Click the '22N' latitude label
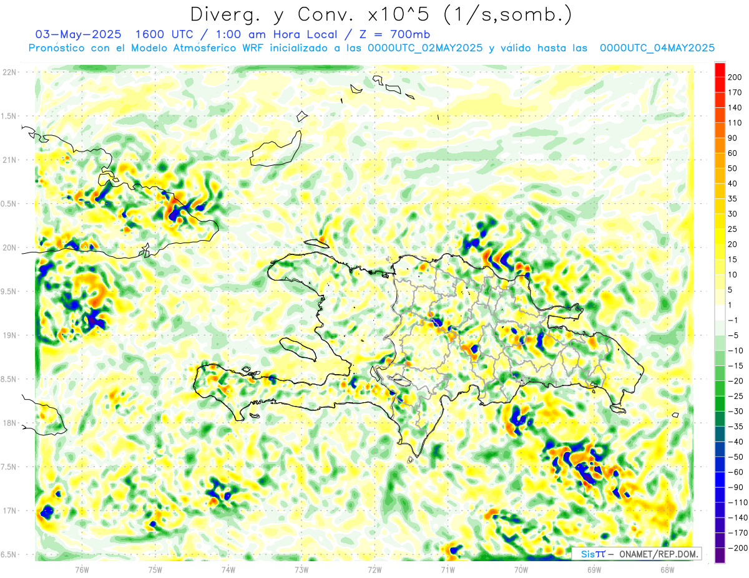This screenshot has width=749, height=578. point(9,72)
